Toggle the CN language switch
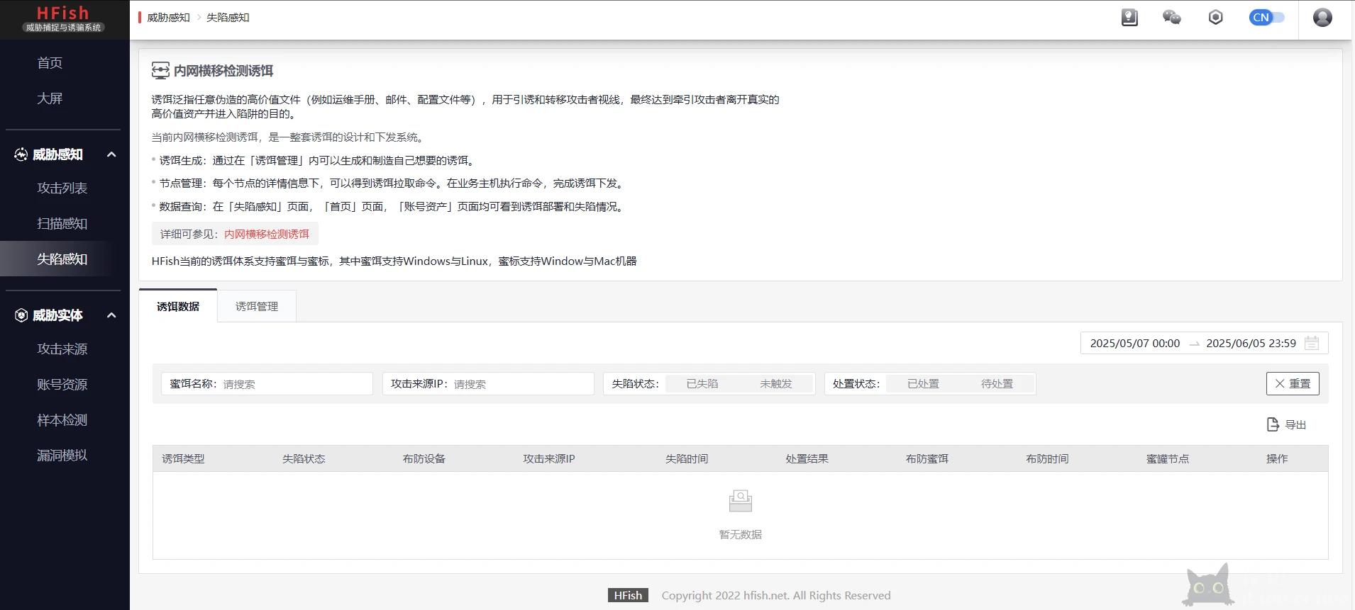 1266,18
